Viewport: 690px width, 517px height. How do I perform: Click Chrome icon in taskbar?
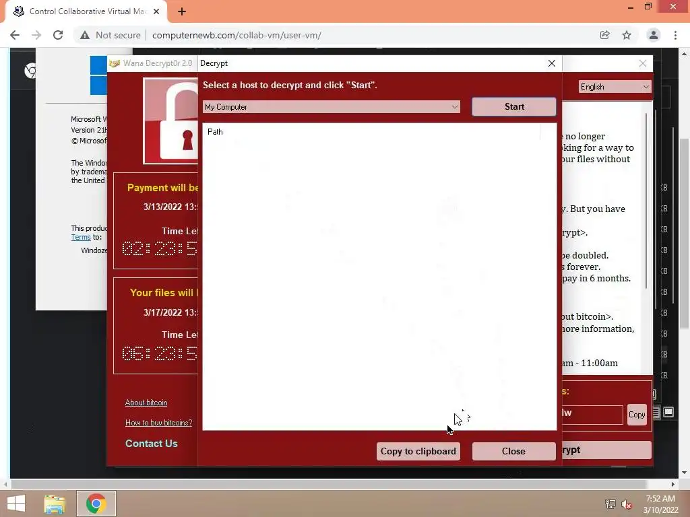(96, 504)
